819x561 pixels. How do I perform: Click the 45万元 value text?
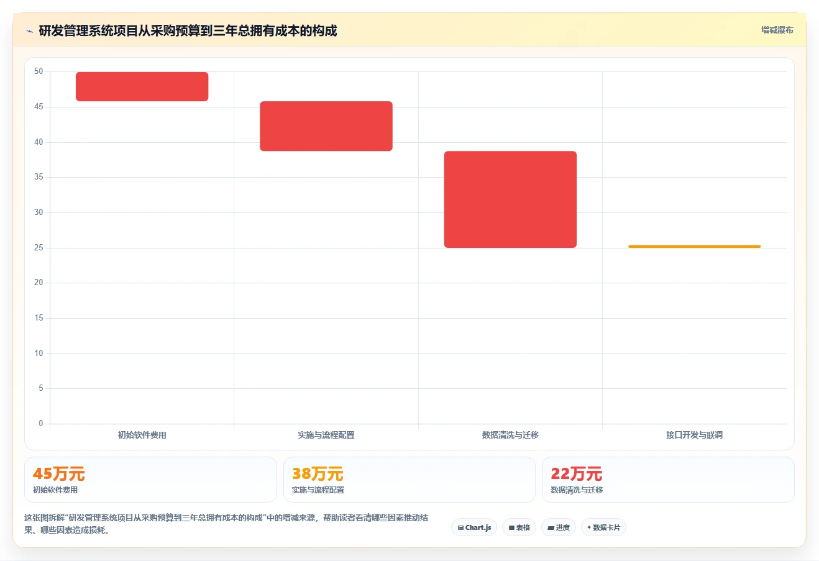[58, 474]
